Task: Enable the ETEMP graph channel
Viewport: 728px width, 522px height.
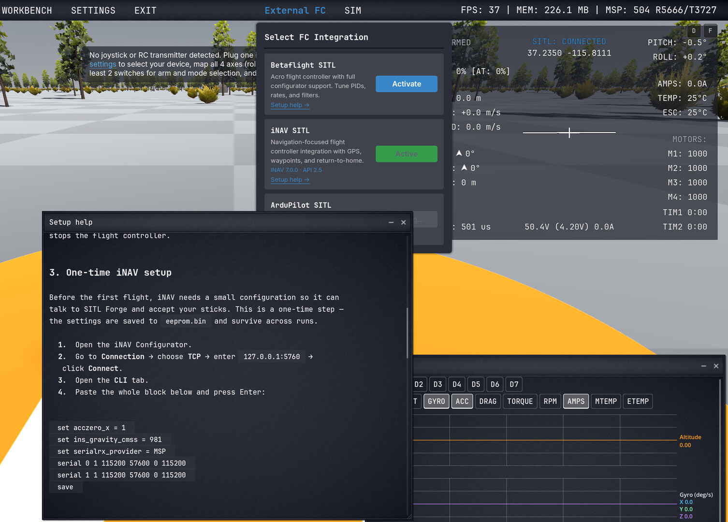Action: click(638, 401)
